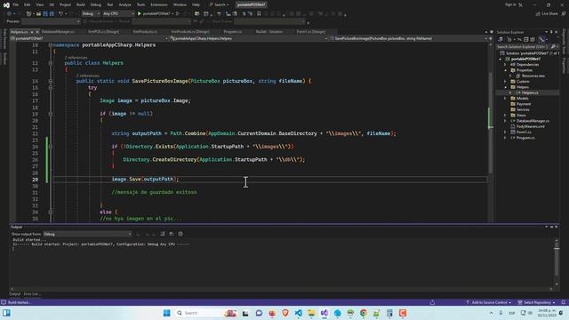Viewport: 569px width, 320px height.
Task: Switch to Program.cs editor tab
Action: pos(233,32)
